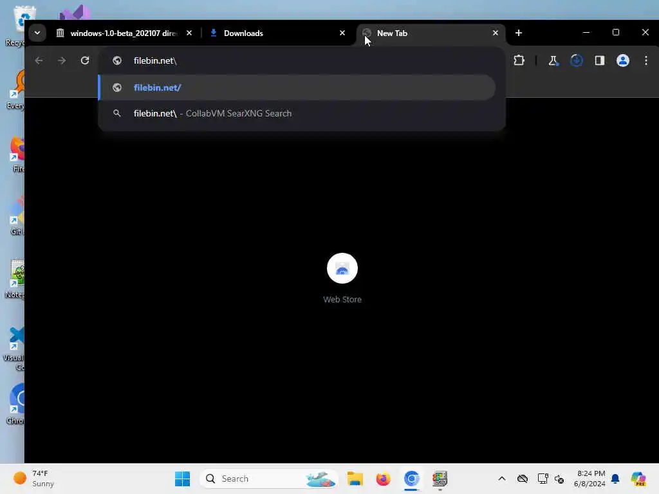Close the Downloads tab

coord(342,33)
